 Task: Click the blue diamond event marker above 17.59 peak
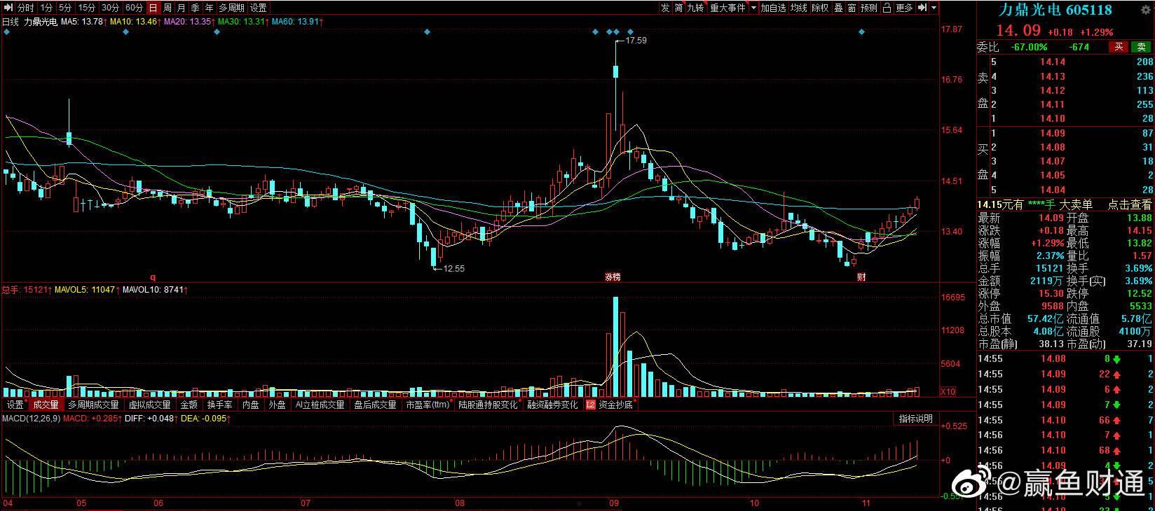click(617, 32)
